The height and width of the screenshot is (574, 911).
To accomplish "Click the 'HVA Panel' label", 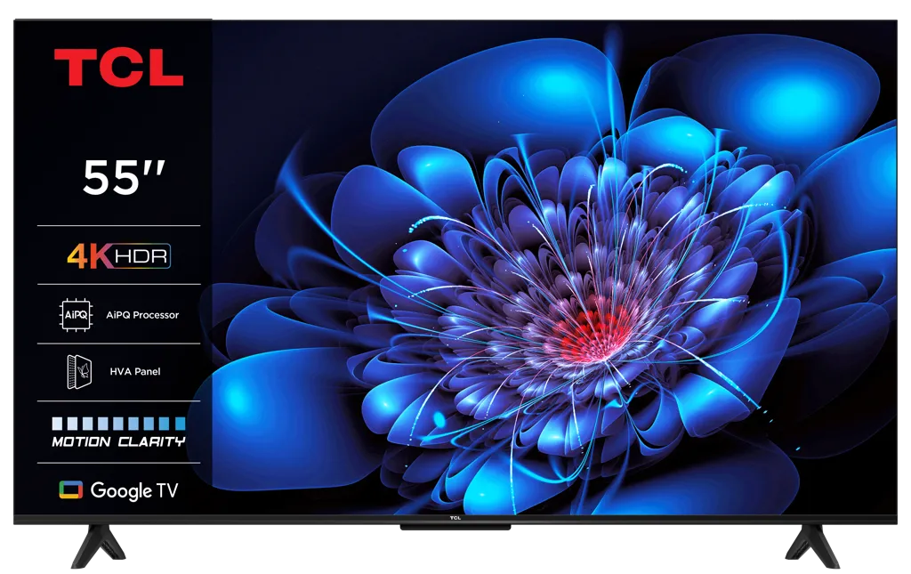I will coord(135,371).
